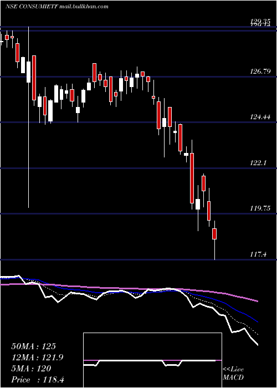This screenshot has width=277, height=388.
Task: Click the 5MA : 120 readout
Action: point(31,369)
